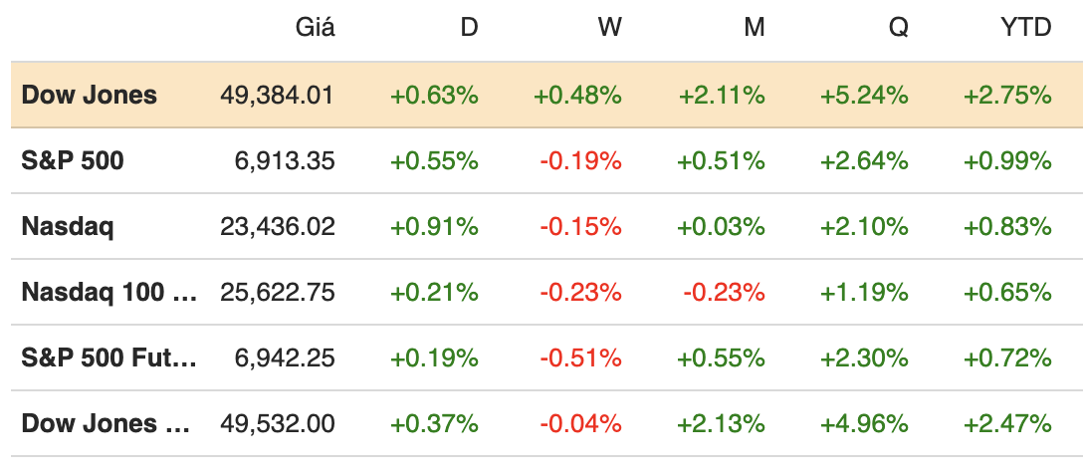Image resolution: width=1083 pixels, height=476 pixels.
Task: Open the S&P 500 index link
Action: click(x=73, y=160)
